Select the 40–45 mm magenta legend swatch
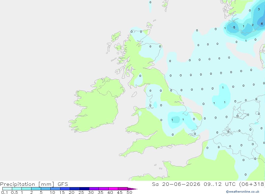Screen dimensions: 265x194 pyautogui.click(x=113, y=189)
